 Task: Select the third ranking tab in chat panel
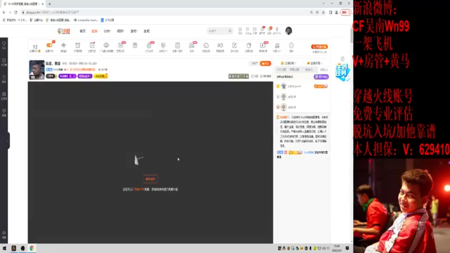[309, 70]
